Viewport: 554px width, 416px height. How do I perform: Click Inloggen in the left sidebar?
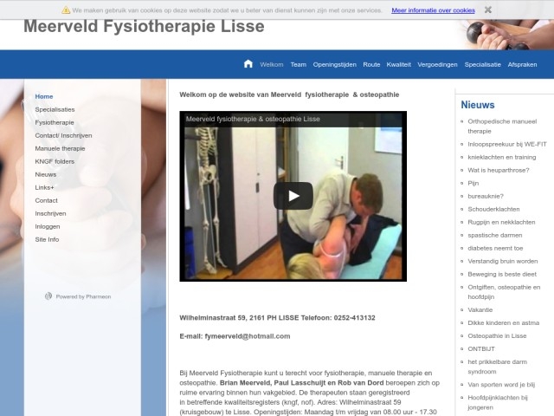48,226
